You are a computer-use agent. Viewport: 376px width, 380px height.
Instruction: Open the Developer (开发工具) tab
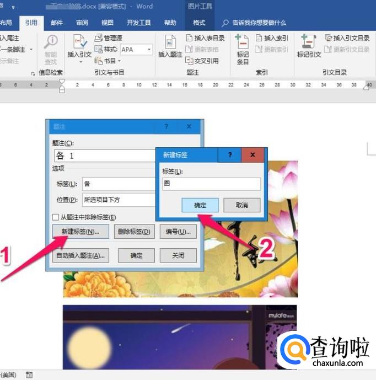(138, 23)
